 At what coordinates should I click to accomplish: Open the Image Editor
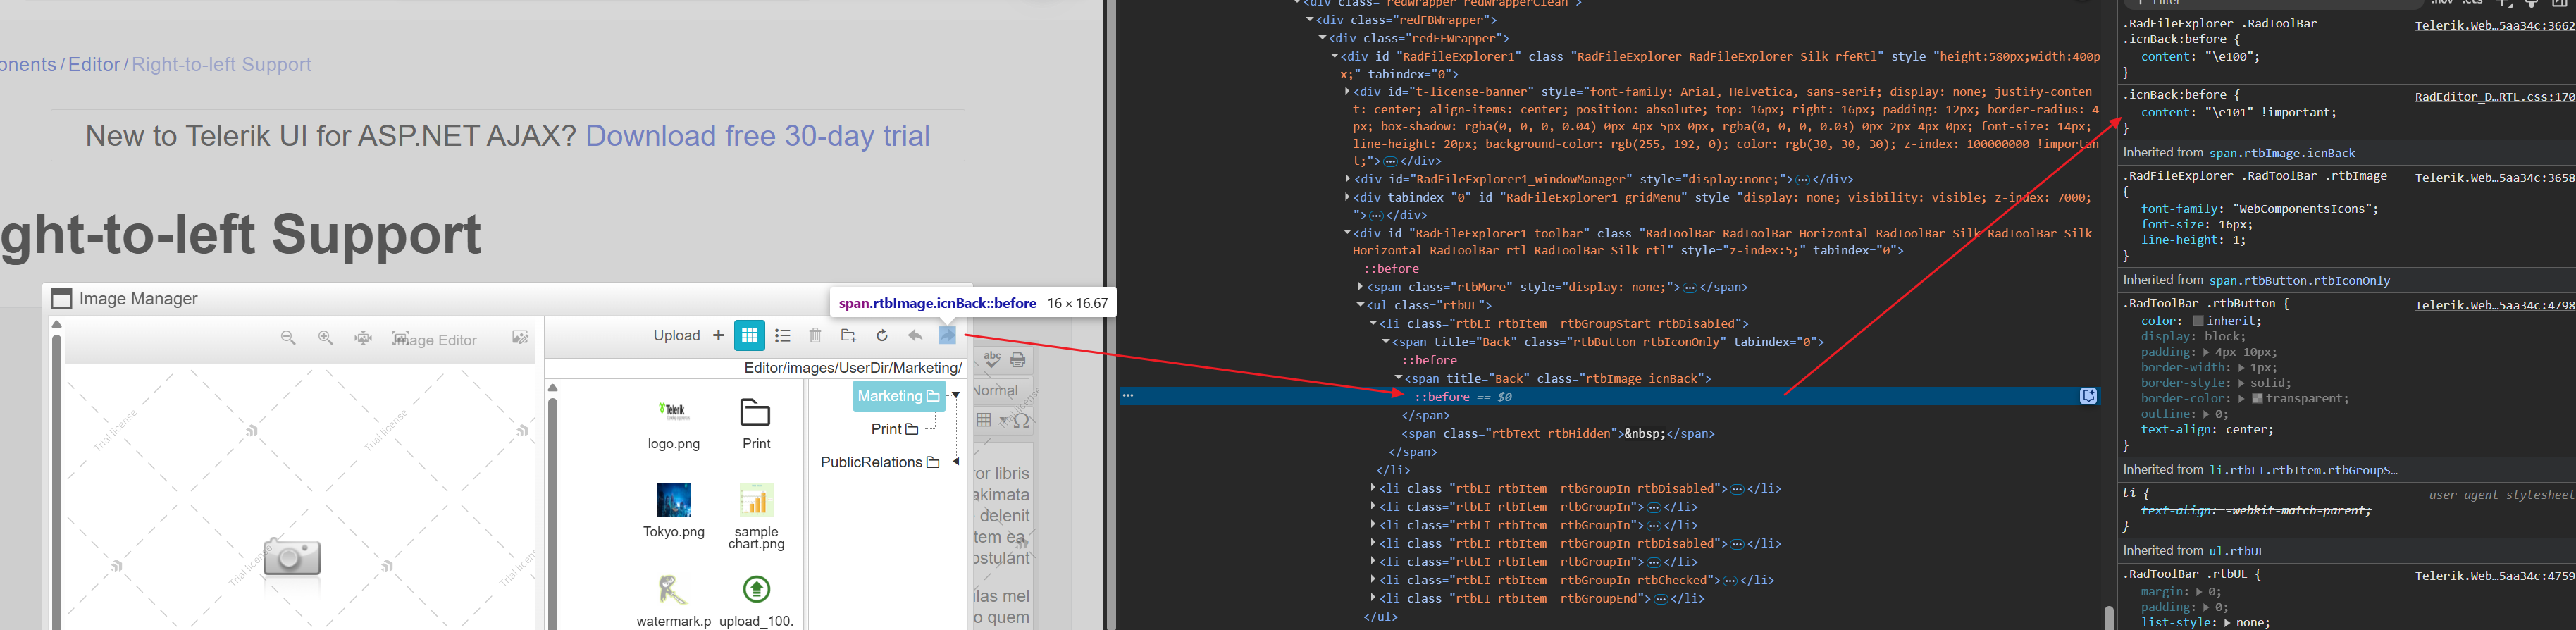(434, 339)
